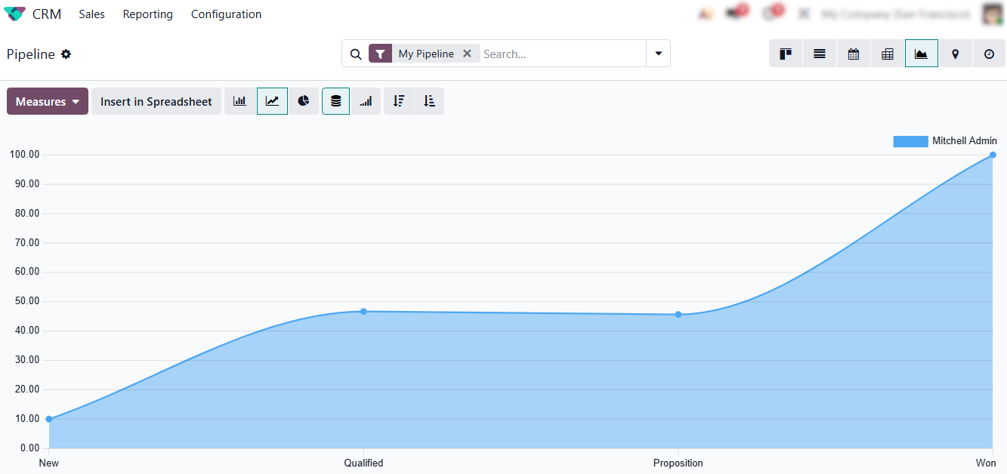
Task: Switch to List view
Action: tap(820, 54)
